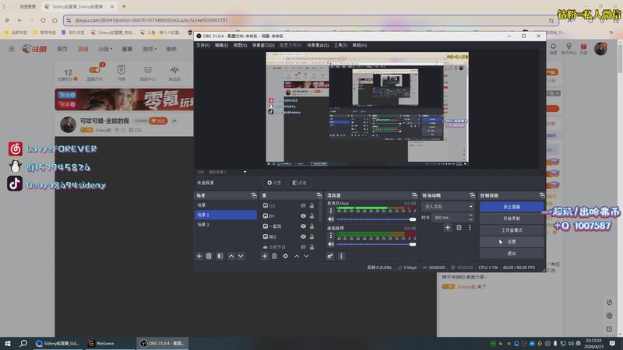The width and height of the screenshot is (623, 350).
Task: Open OBS 帮助(H) menu
Action: [x=360, y=45]
